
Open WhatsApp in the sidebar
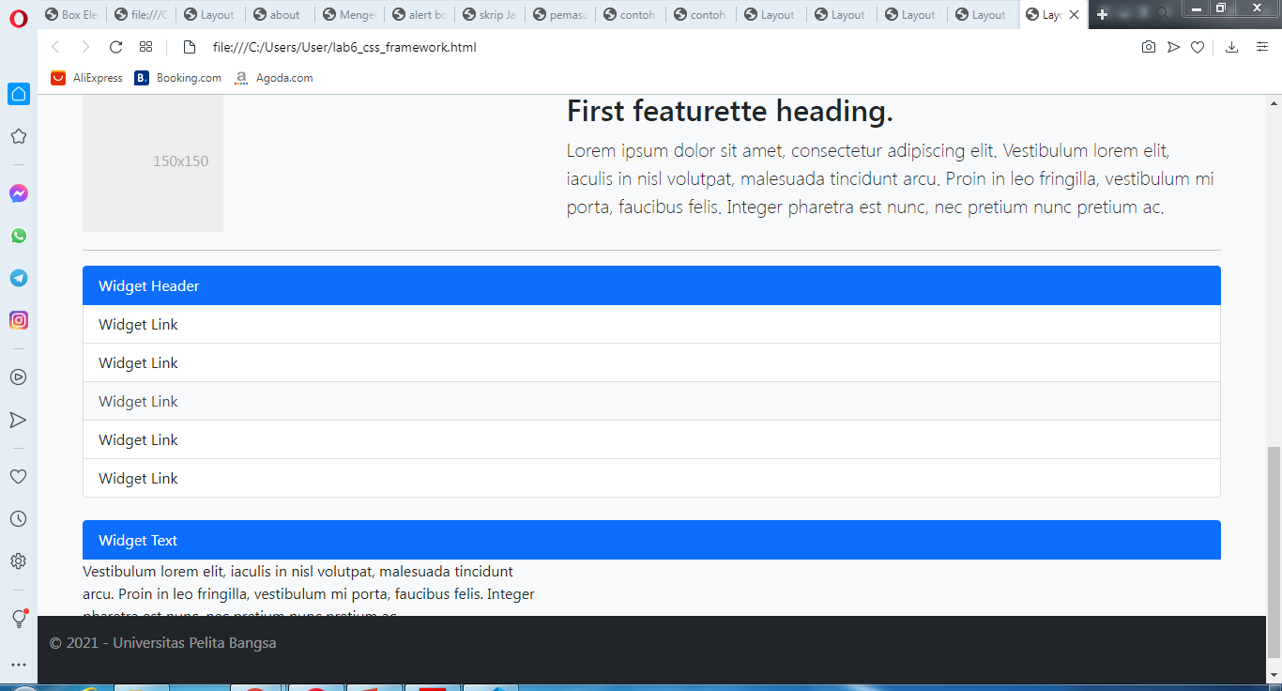[x=18, y=236]
